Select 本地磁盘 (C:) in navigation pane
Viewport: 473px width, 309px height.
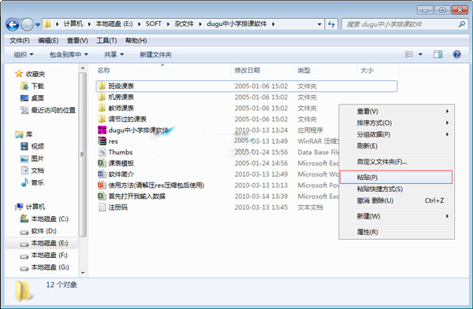[x=44, y=219]
